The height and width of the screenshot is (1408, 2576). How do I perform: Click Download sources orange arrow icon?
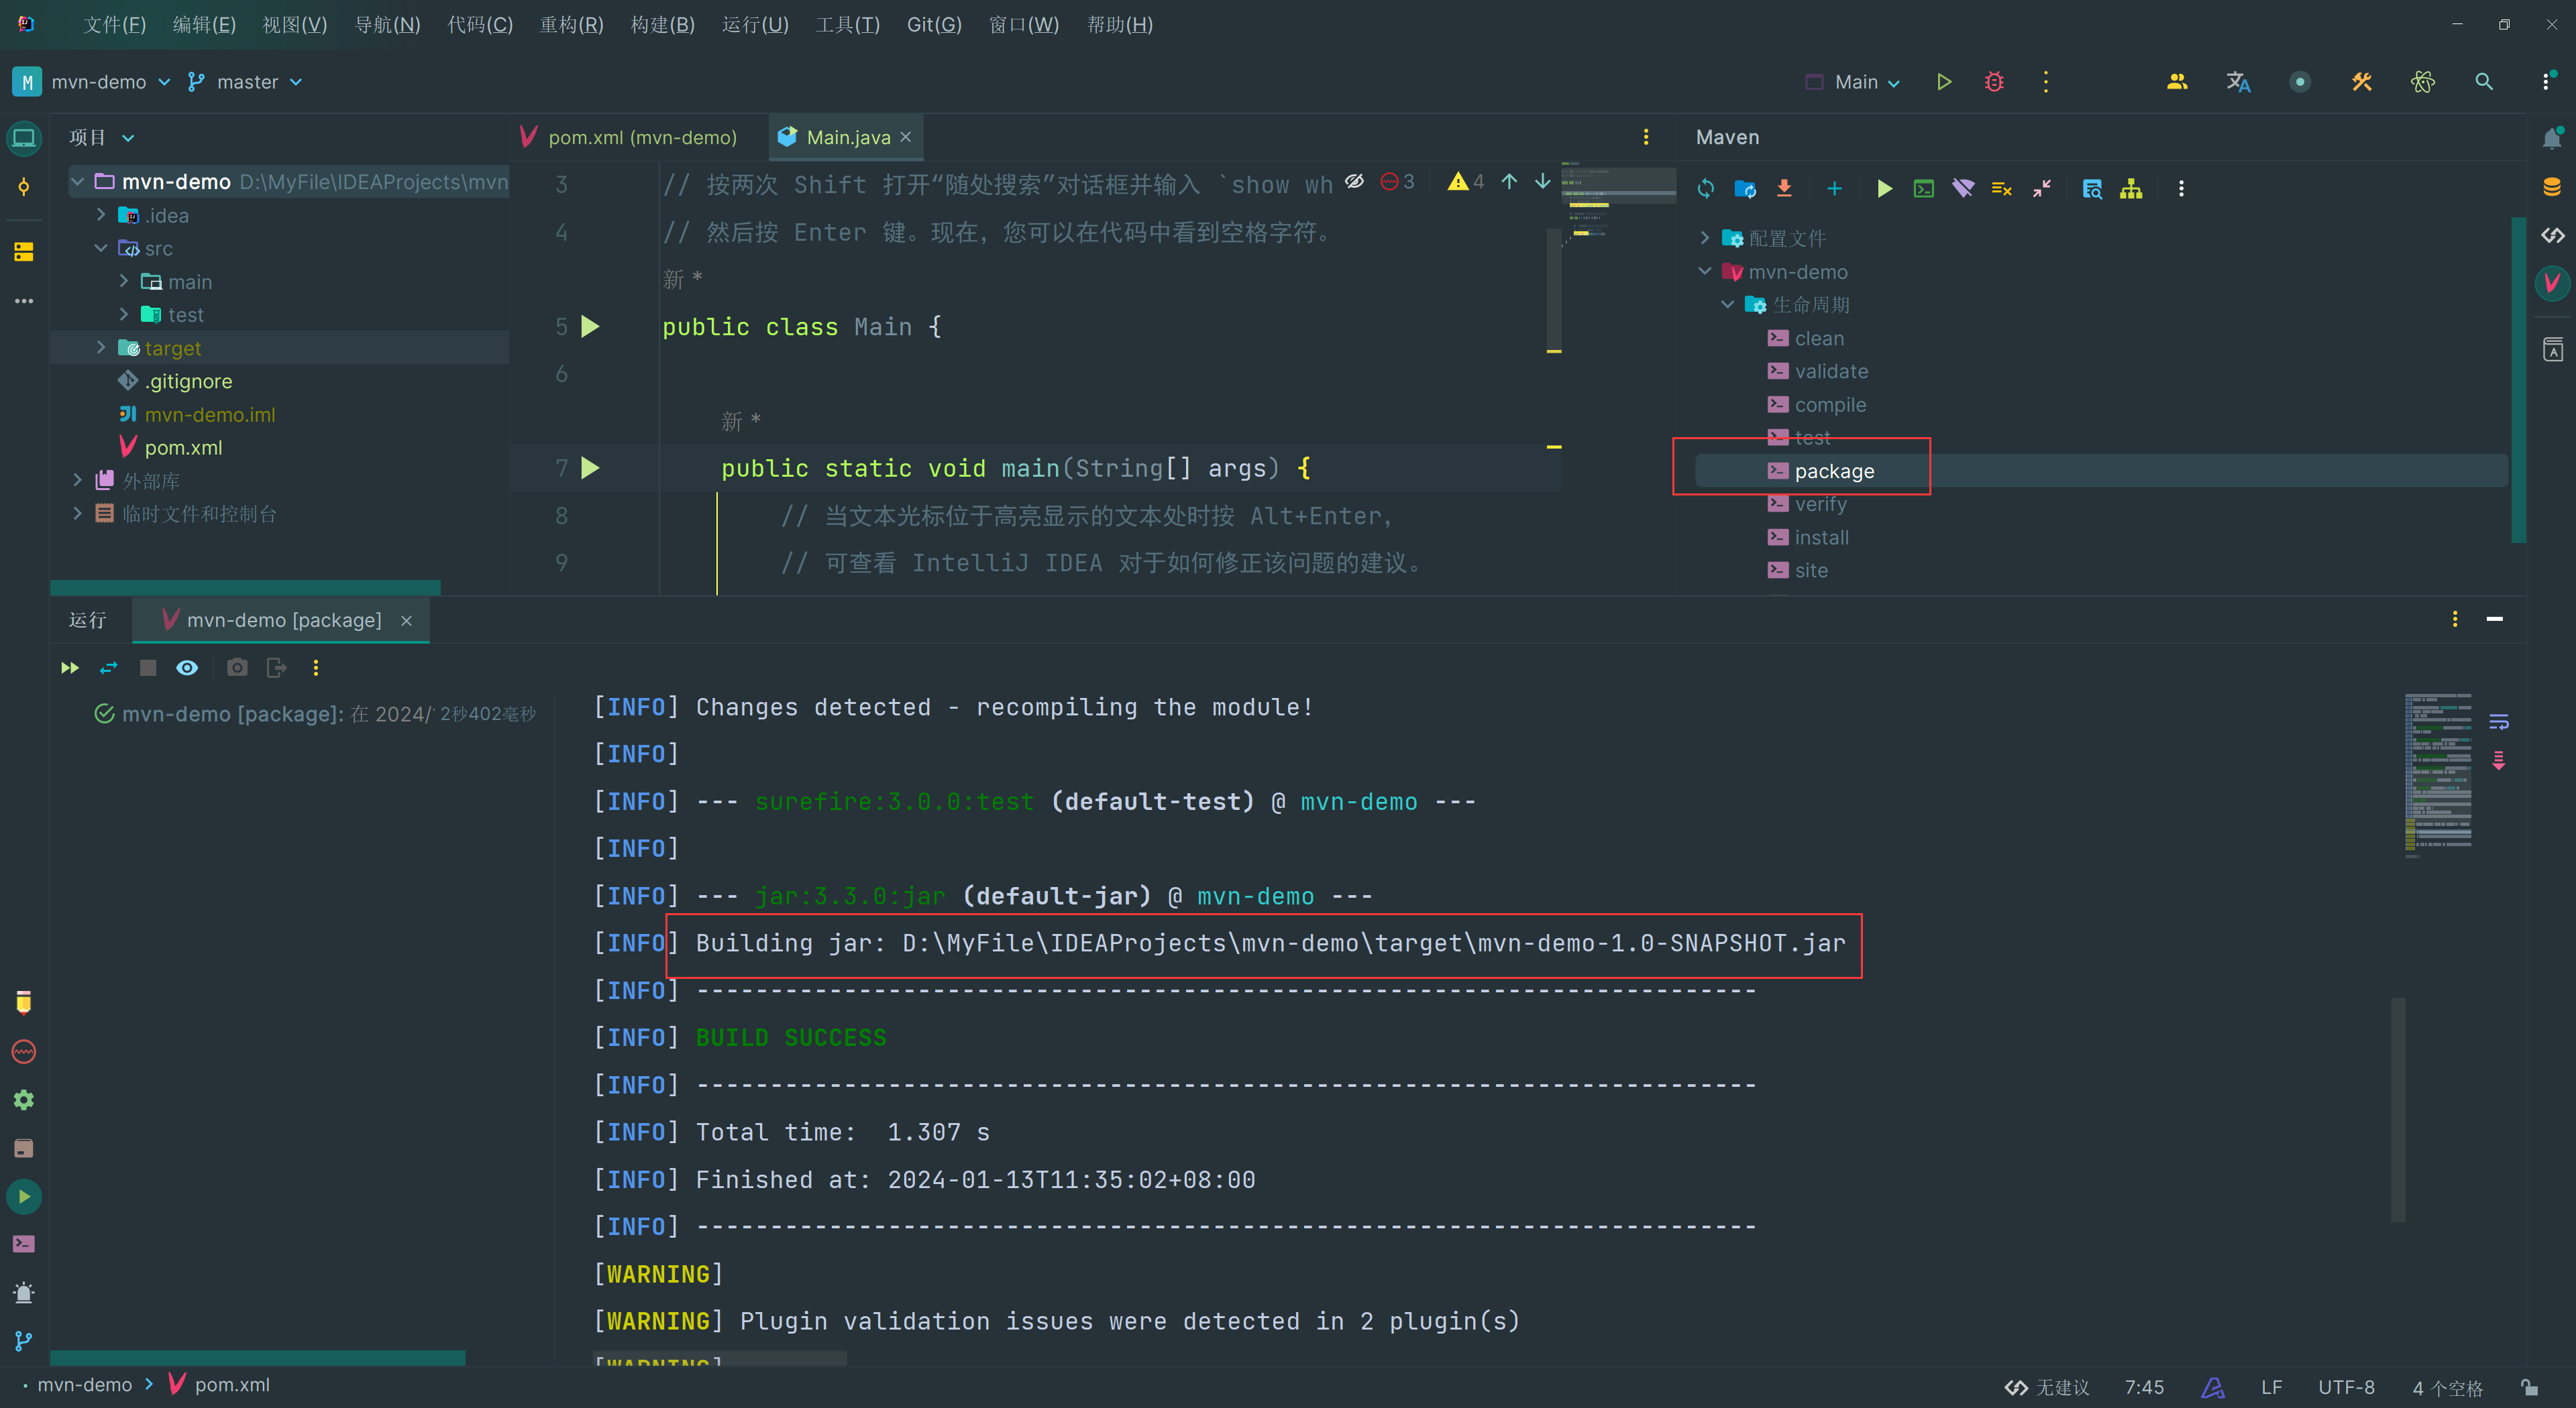pos(1784,189)
